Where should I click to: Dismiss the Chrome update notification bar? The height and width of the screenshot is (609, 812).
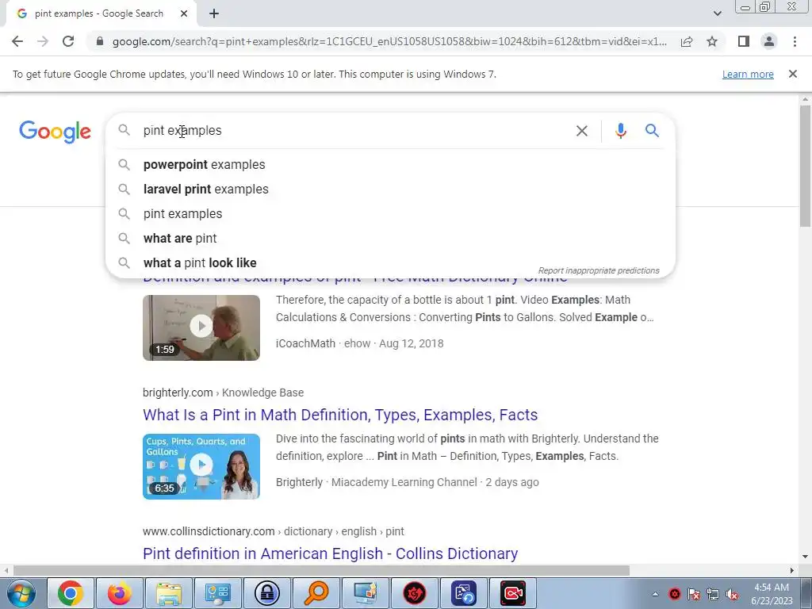(x=792, y=74)
